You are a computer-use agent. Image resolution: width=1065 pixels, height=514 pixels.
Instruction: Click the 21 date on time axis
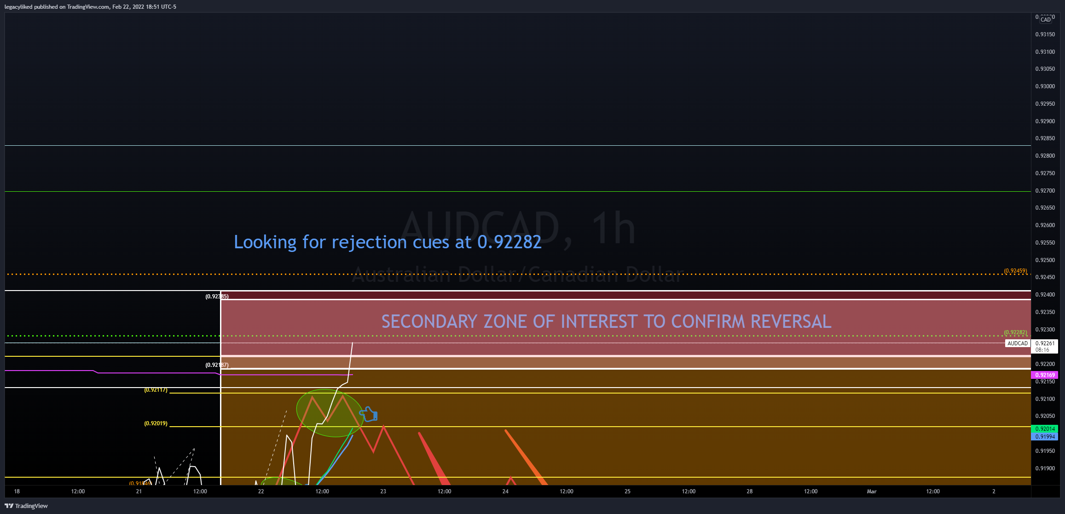139,491
